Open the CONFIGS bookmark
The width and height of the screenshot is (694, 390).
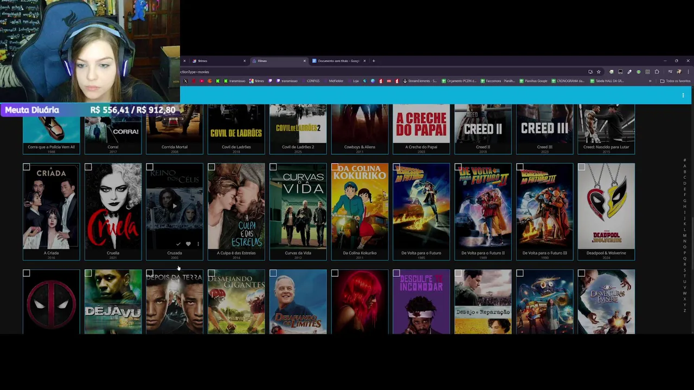tap(311, 81)
